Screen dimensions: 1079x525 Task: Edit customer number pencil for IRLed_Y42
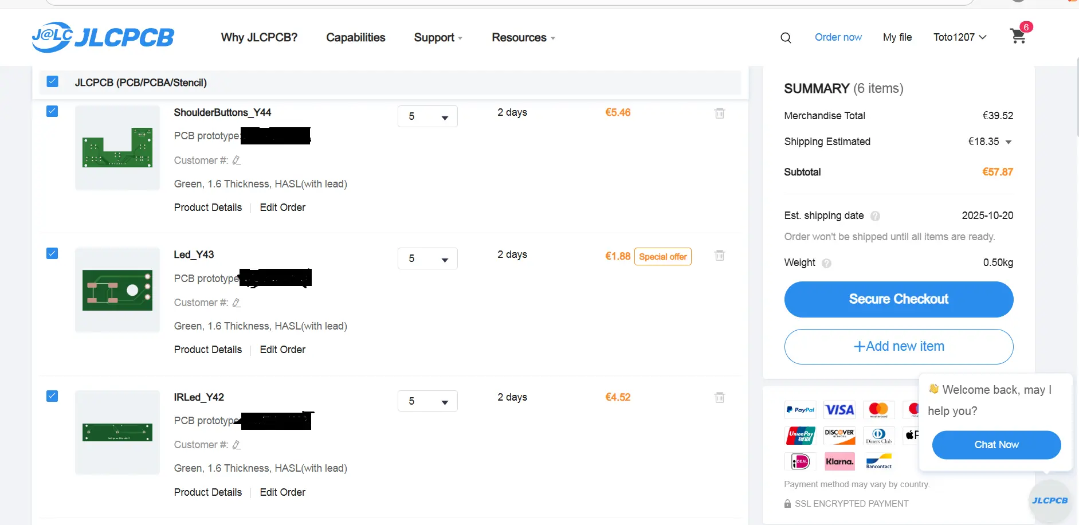(x=236, y=445)
